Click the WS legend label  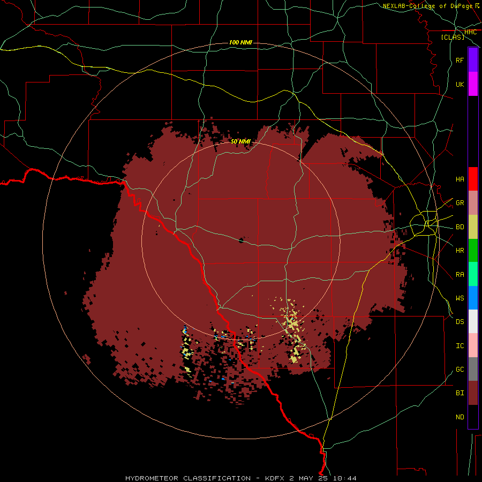coord(460,298)
